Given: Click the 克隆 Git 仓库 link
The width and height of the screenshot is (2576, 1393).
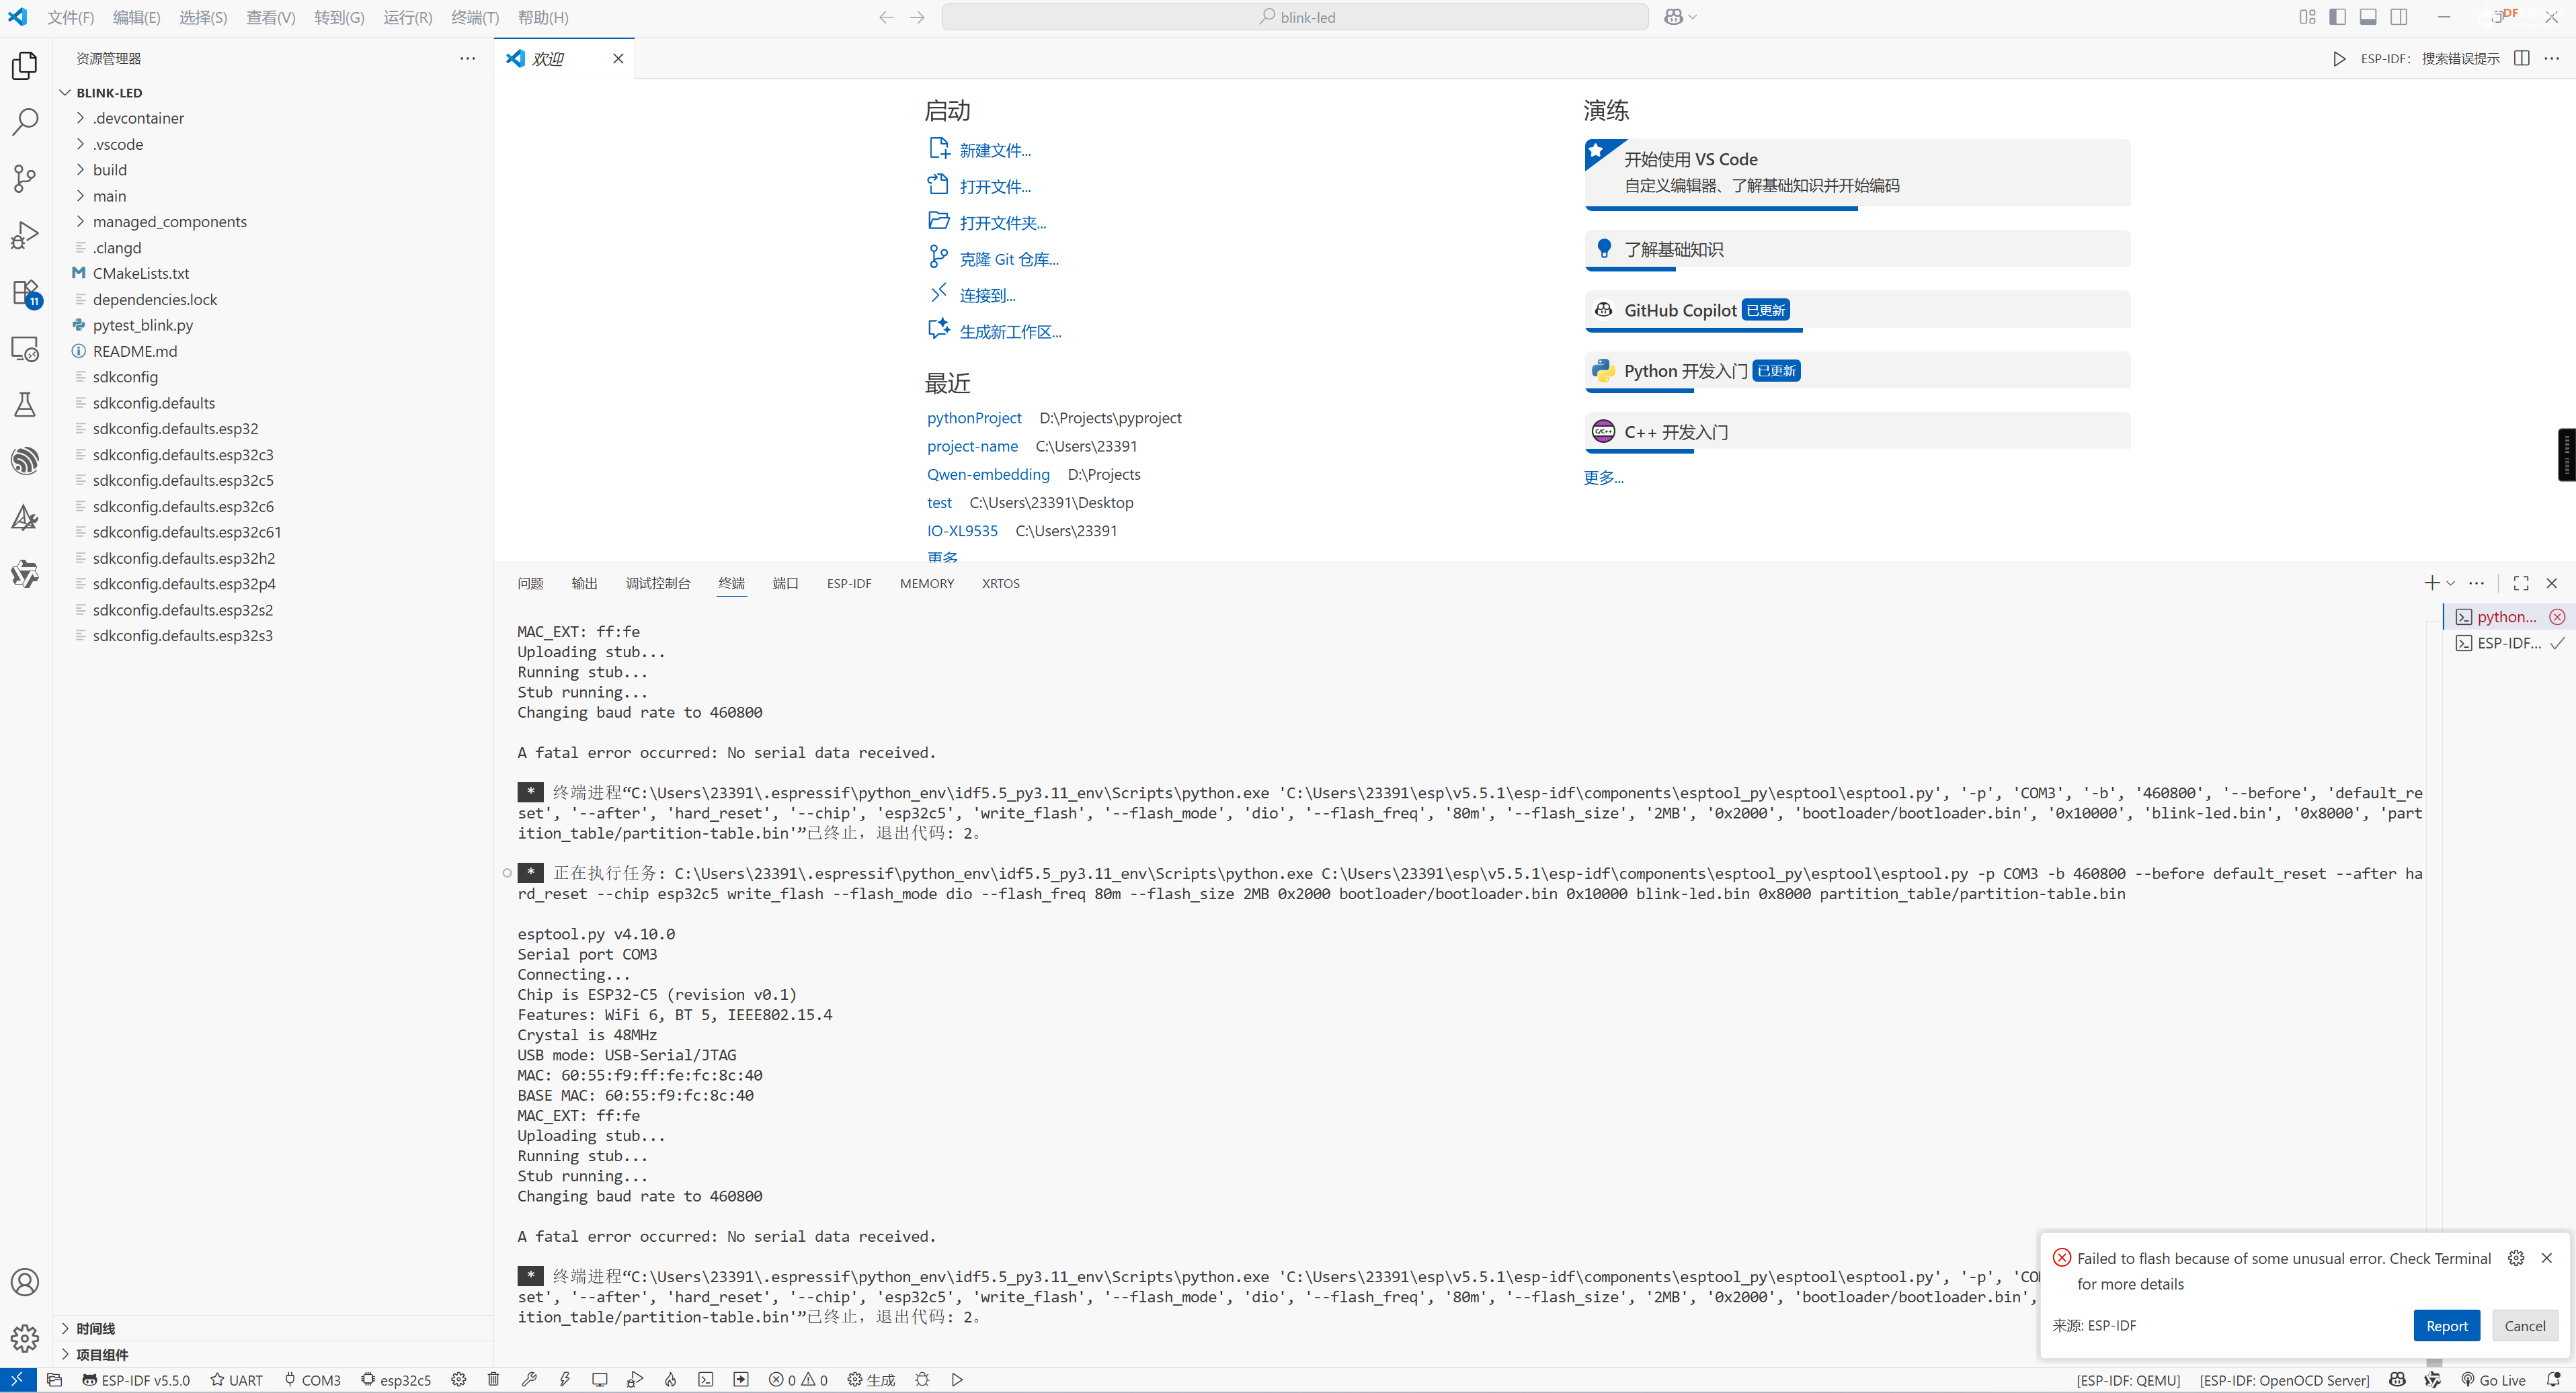Looking at the screenshot, I should [x=1008, y=260].
